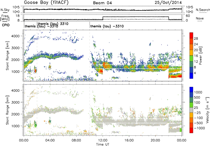Click the light green Velocity segment between 25 and 100
210x146 pixels.
pos(191,105)
